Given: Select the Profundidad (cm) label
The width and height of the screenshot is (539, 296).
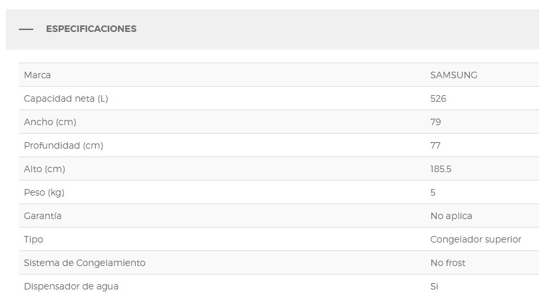Looking at the screenshot, I should pos(63,145).
